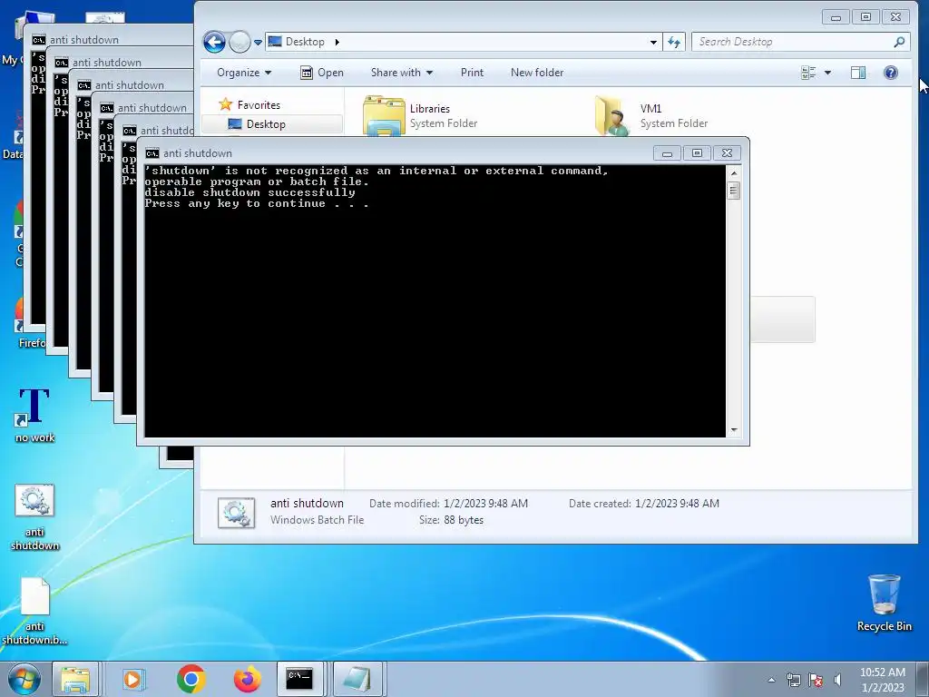
Task: Minimize the Explorer Desktop window
Action: point(836,17)
